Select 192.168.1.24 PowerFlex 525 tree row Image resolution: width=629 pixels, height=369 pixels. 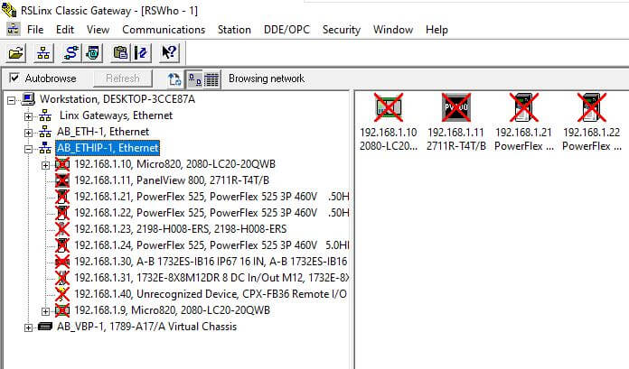(211, 244)
